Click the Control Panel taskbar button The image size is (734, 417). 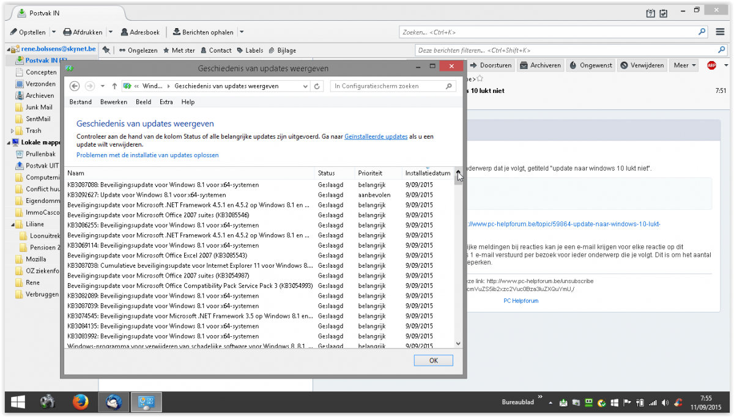145,402
